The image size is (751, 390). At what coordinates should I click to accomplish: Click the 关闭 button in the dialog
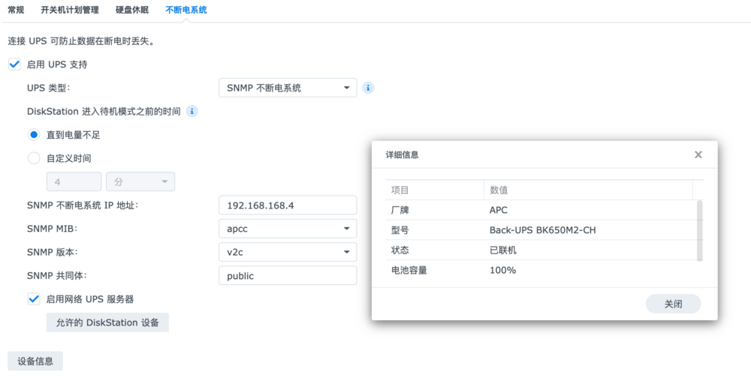pos(674,304)
